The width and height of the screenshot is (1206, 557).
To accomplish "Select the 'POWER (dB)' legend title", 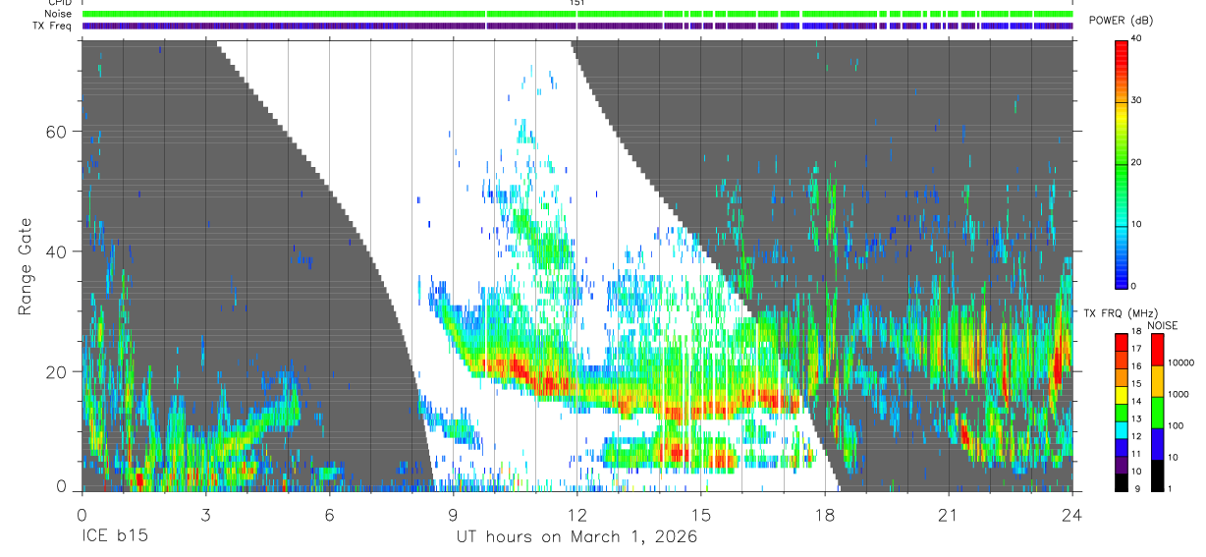I will point(1121,21).
